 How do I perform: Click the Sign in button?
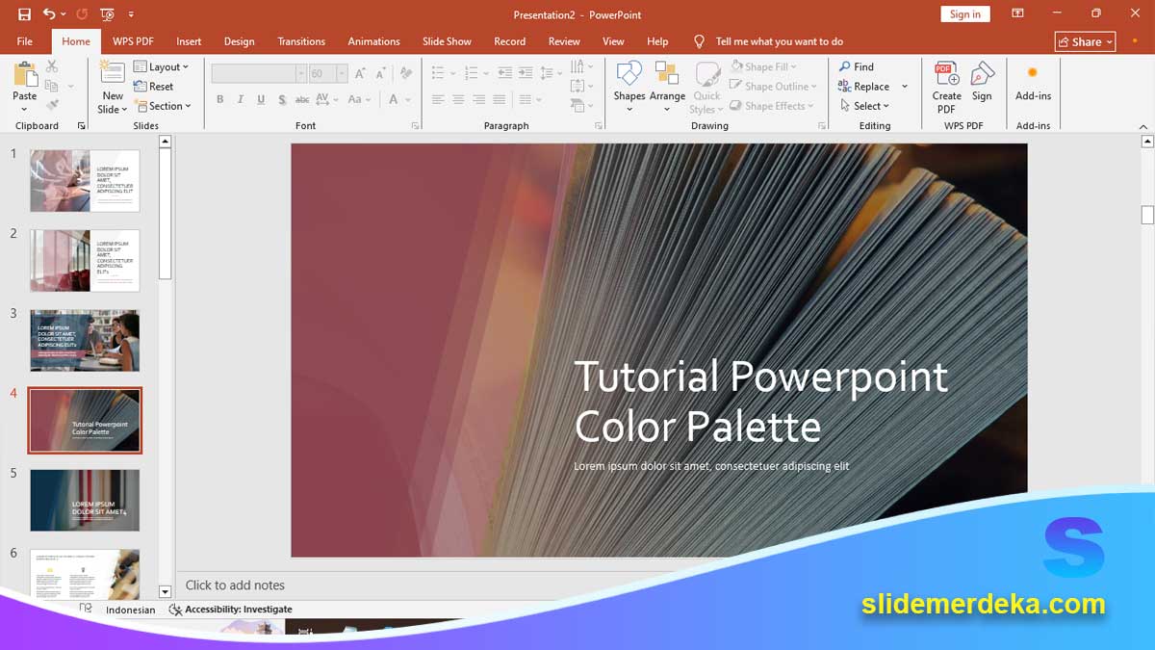pyautogui.click(x=965, y=14)
